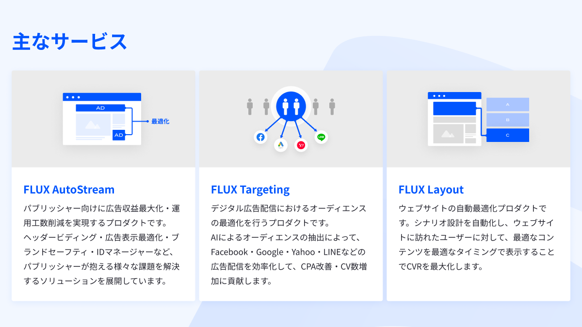Click text 'でCVRを最大化します。'

441,266
